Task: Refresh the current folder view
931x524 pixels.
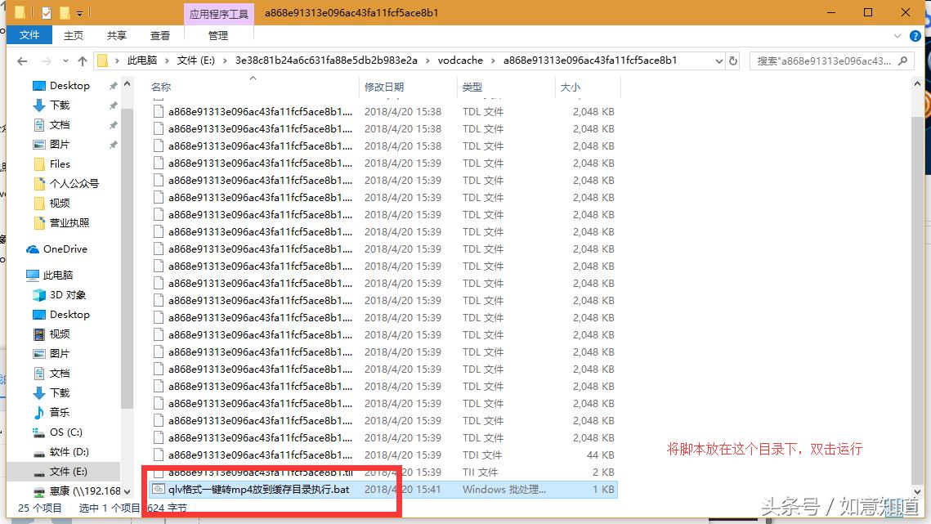Action: [x=733, y=60]
